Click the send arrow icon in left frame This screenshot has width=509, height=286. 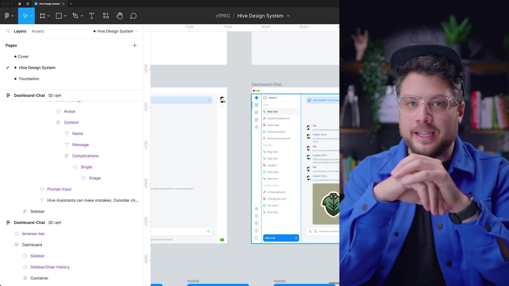208,231
